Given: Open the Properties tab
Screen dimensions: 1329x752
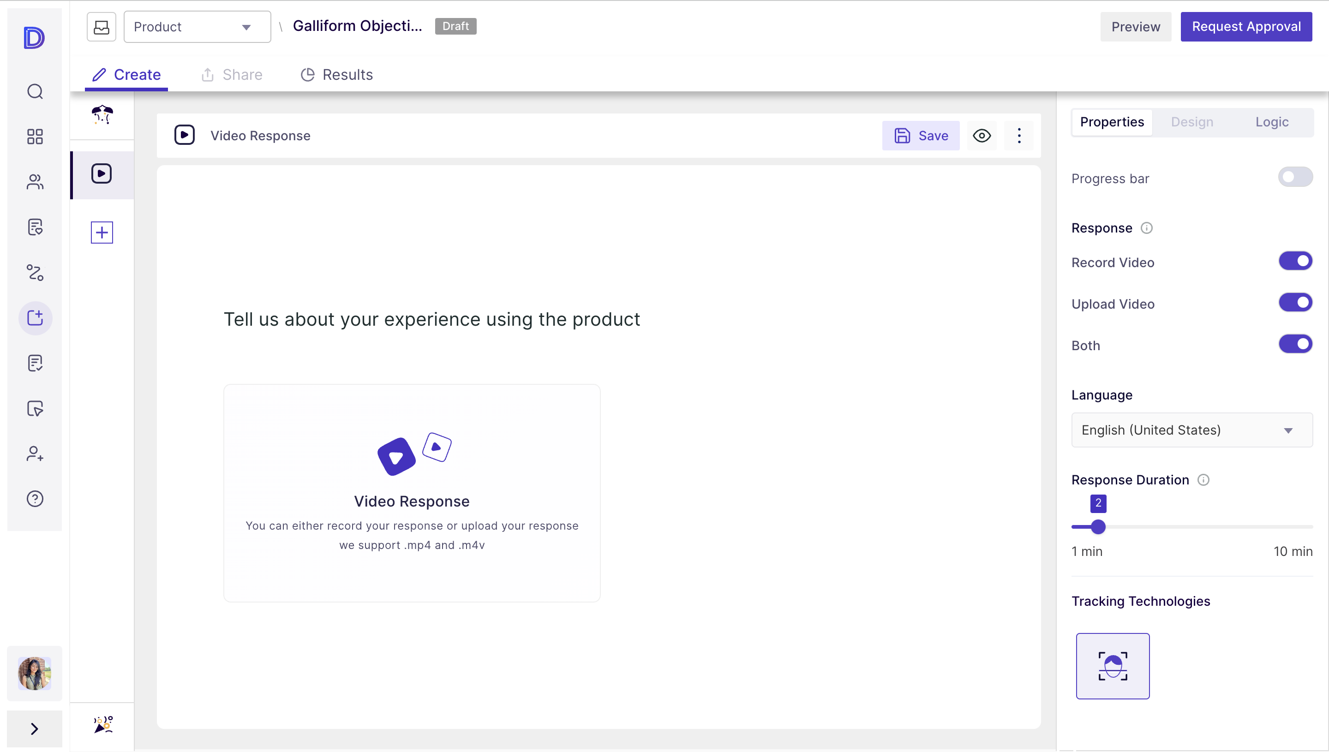Looking at the screenshot, I should coord(1112,122).
